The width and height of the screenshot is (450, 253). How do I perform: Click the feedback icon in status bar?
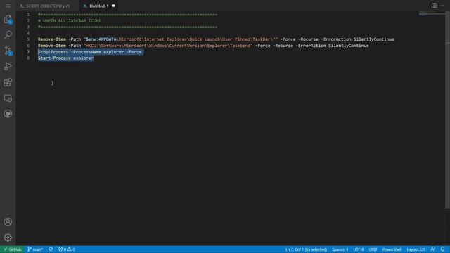(433, 249)
